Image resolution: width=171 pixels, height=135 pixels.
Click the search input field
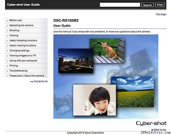pos(120,5)
